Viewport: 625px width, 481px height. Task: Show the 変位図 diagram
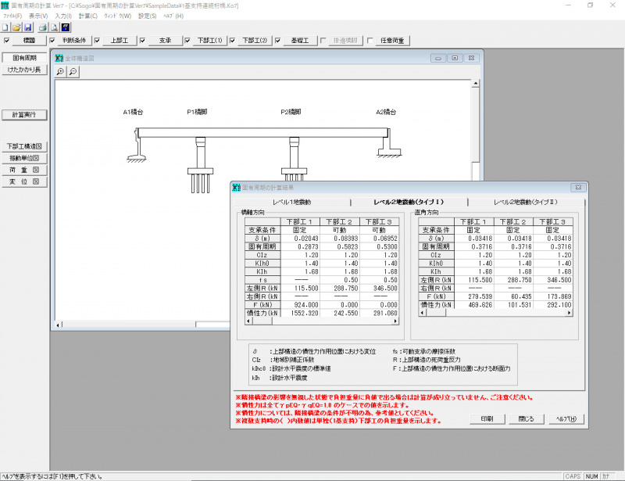pos(24,181)
